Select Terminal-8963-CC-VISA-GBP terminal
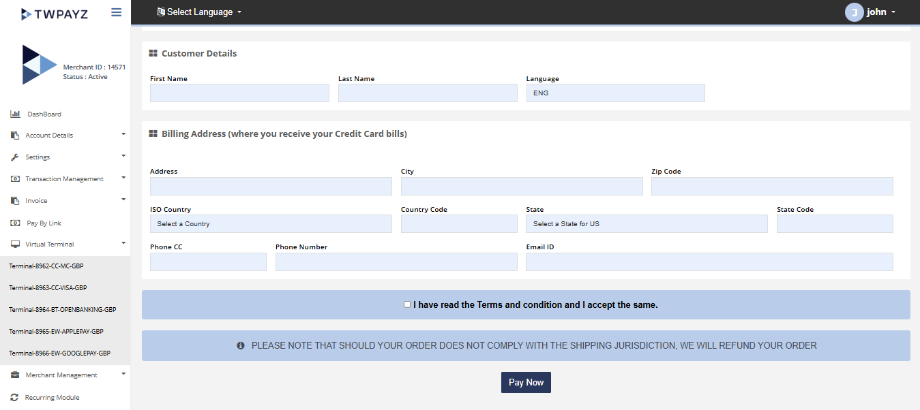Image resolution: width=920 pixels, height=410 pixels. (x=48, y=287)
